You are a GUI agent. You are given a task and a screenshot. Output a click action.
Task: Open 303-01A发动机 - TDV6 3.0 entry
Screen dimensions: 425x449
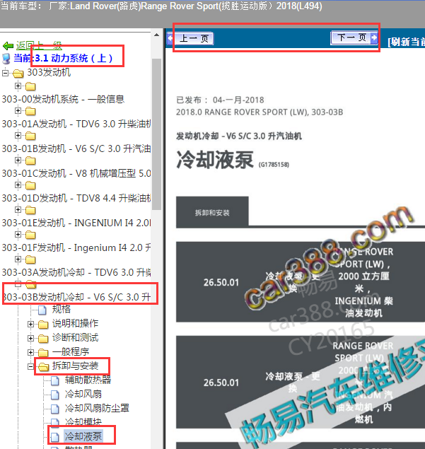(76, 124)
